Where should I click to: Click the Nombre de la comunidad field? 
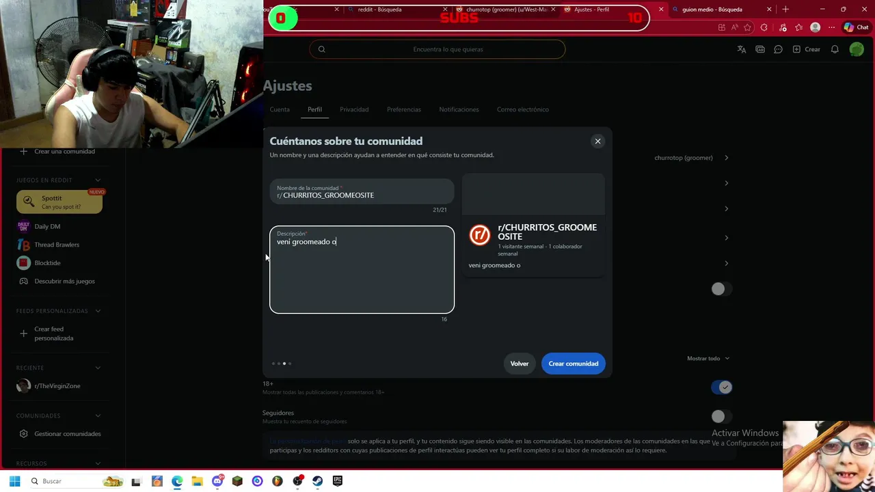tap(362, 192)
